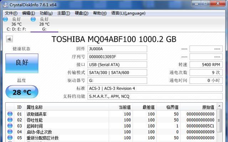The image size is (228, 142).
Task: Click the 接口 field USB (Serial ATA)
Action: tap(117, 65)
